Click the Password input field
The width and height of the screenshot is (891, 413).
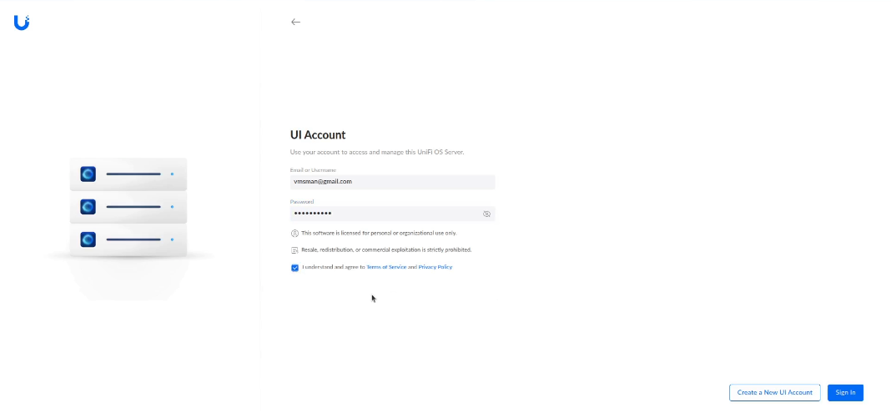pyautogui.click(x=393, y=214)
